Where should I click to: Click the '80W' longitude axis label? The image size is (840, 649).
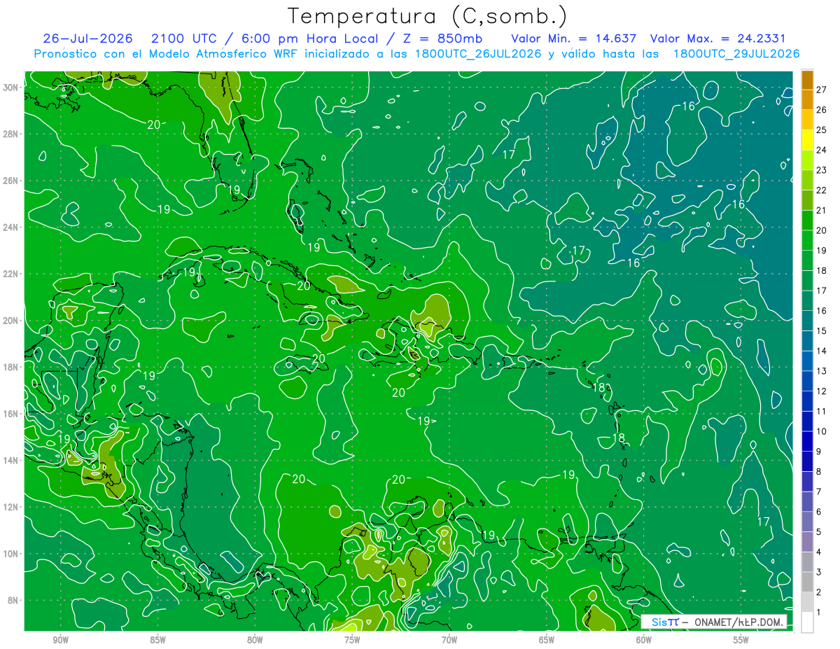pyautogui.click(x=255, y=640)
